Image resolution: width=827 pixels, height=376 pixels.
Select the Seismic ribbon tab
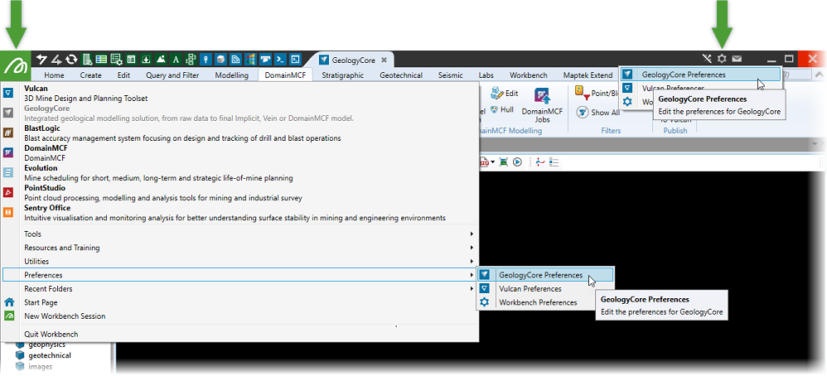(x=451, y=75)
